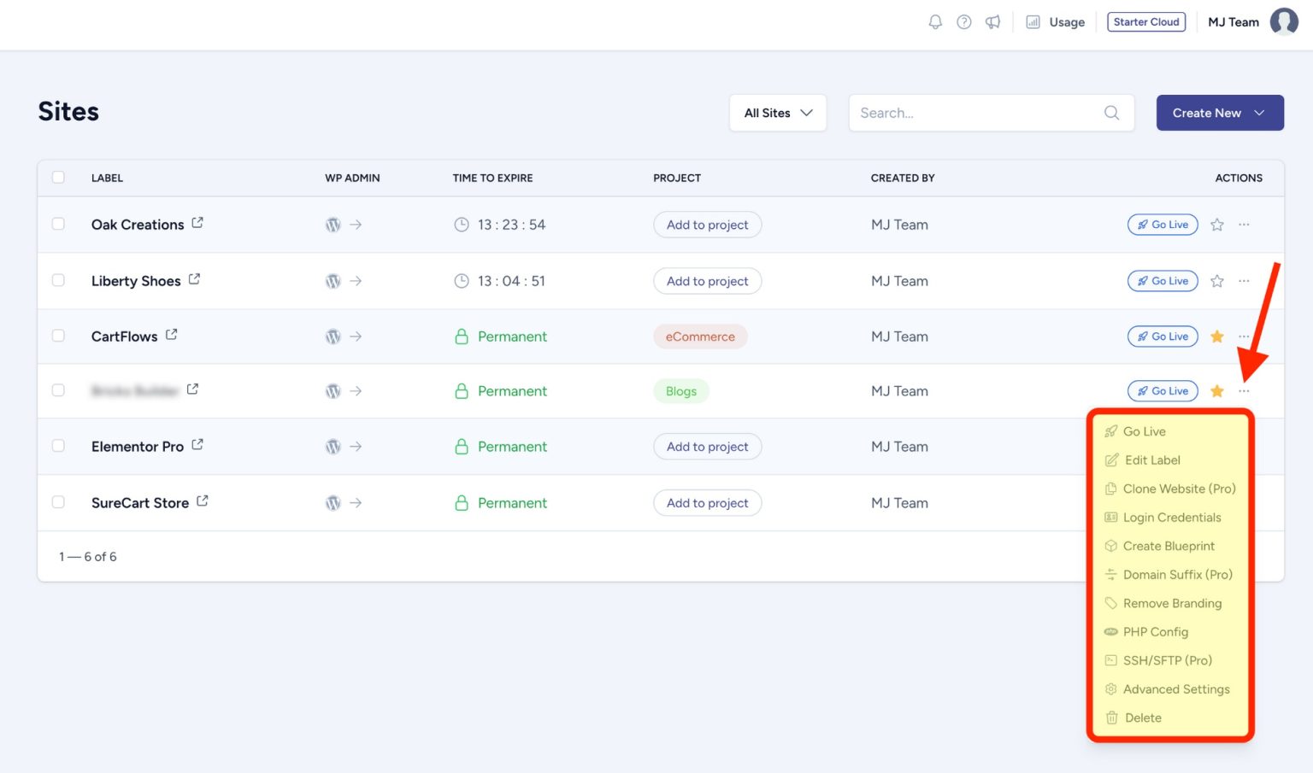The height and width of the screenshot is (773, 1313).
Task: Click the search magnifier icon
Action: [x=1111, y=112]
